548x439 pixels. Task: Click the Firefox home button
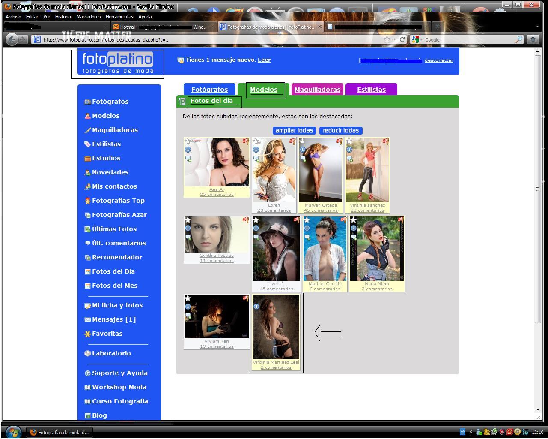tap(533, 39)
